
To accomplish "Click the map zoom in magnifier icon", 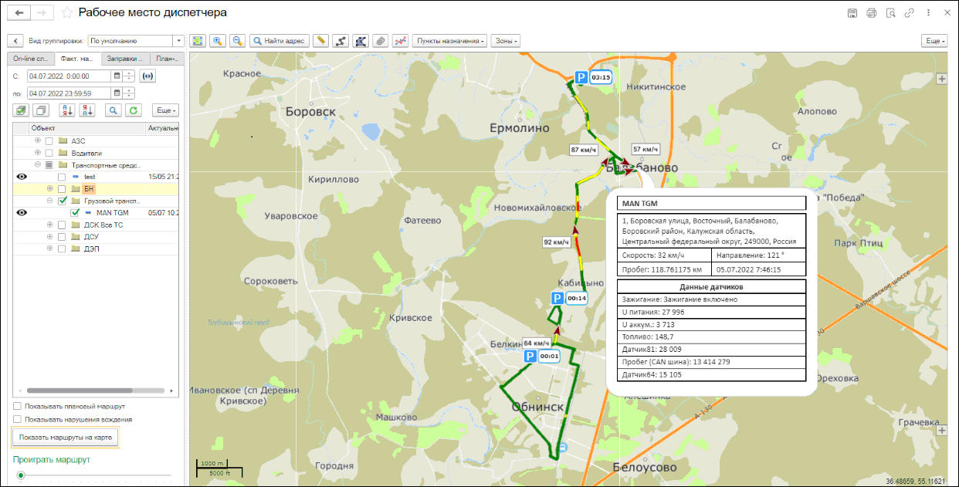I will point(218,41).
